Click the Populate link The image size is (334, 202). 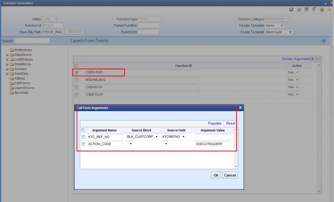(x=215, y=123)
